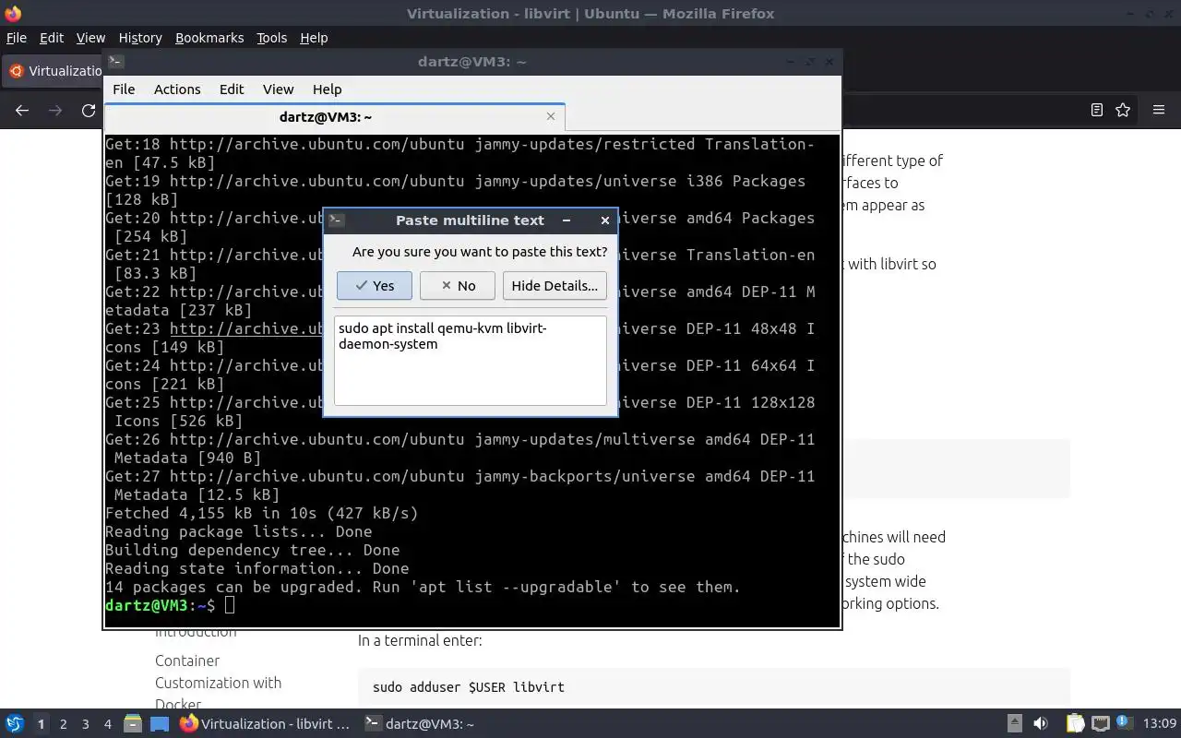The width and height of the screenshot is (1181, 738).
Task: Click the pasted command text box in dialog
Action: (x=471, y=361)
